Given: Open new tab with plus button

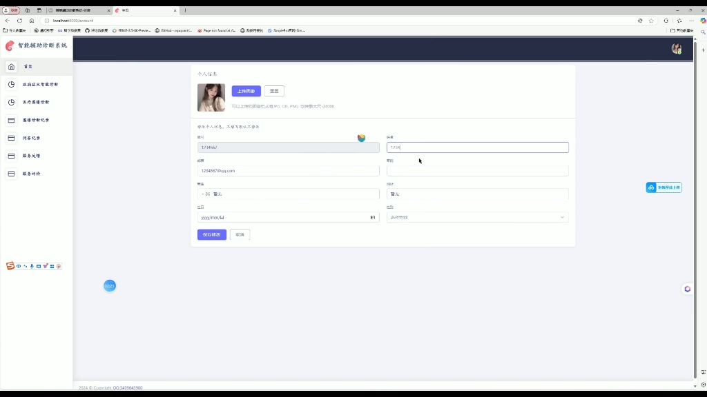Looking at the screenshot, I should (185, 10).
